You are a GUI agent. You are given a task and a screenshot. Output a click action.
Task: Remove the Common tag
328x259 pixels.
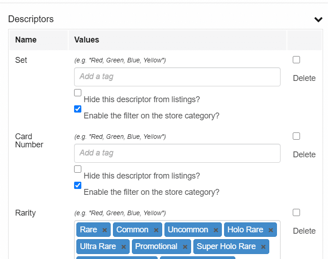(x=156, y=230)
